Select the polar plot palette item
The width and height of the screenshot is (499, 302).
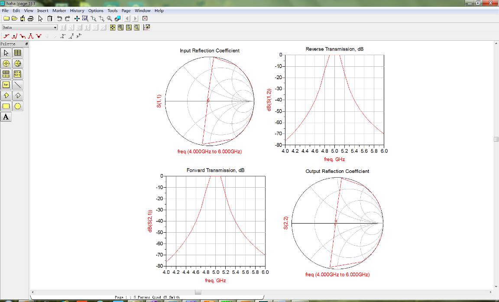tap(6, 63)
